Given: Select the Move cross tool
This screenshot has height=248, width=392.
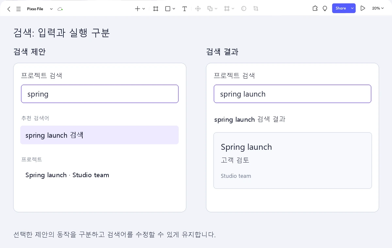Looking at the screenshot, I should click(138, 9).
